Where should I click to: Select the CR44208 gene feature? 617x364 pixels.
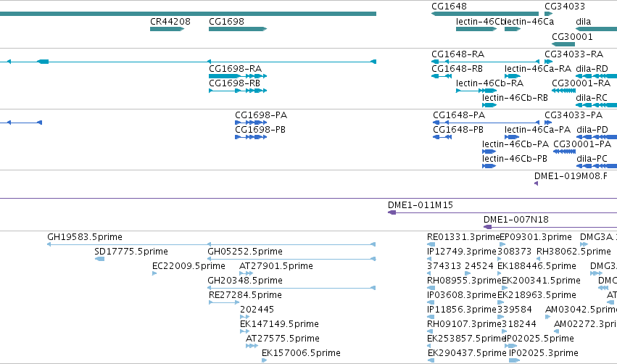(167, 29)
